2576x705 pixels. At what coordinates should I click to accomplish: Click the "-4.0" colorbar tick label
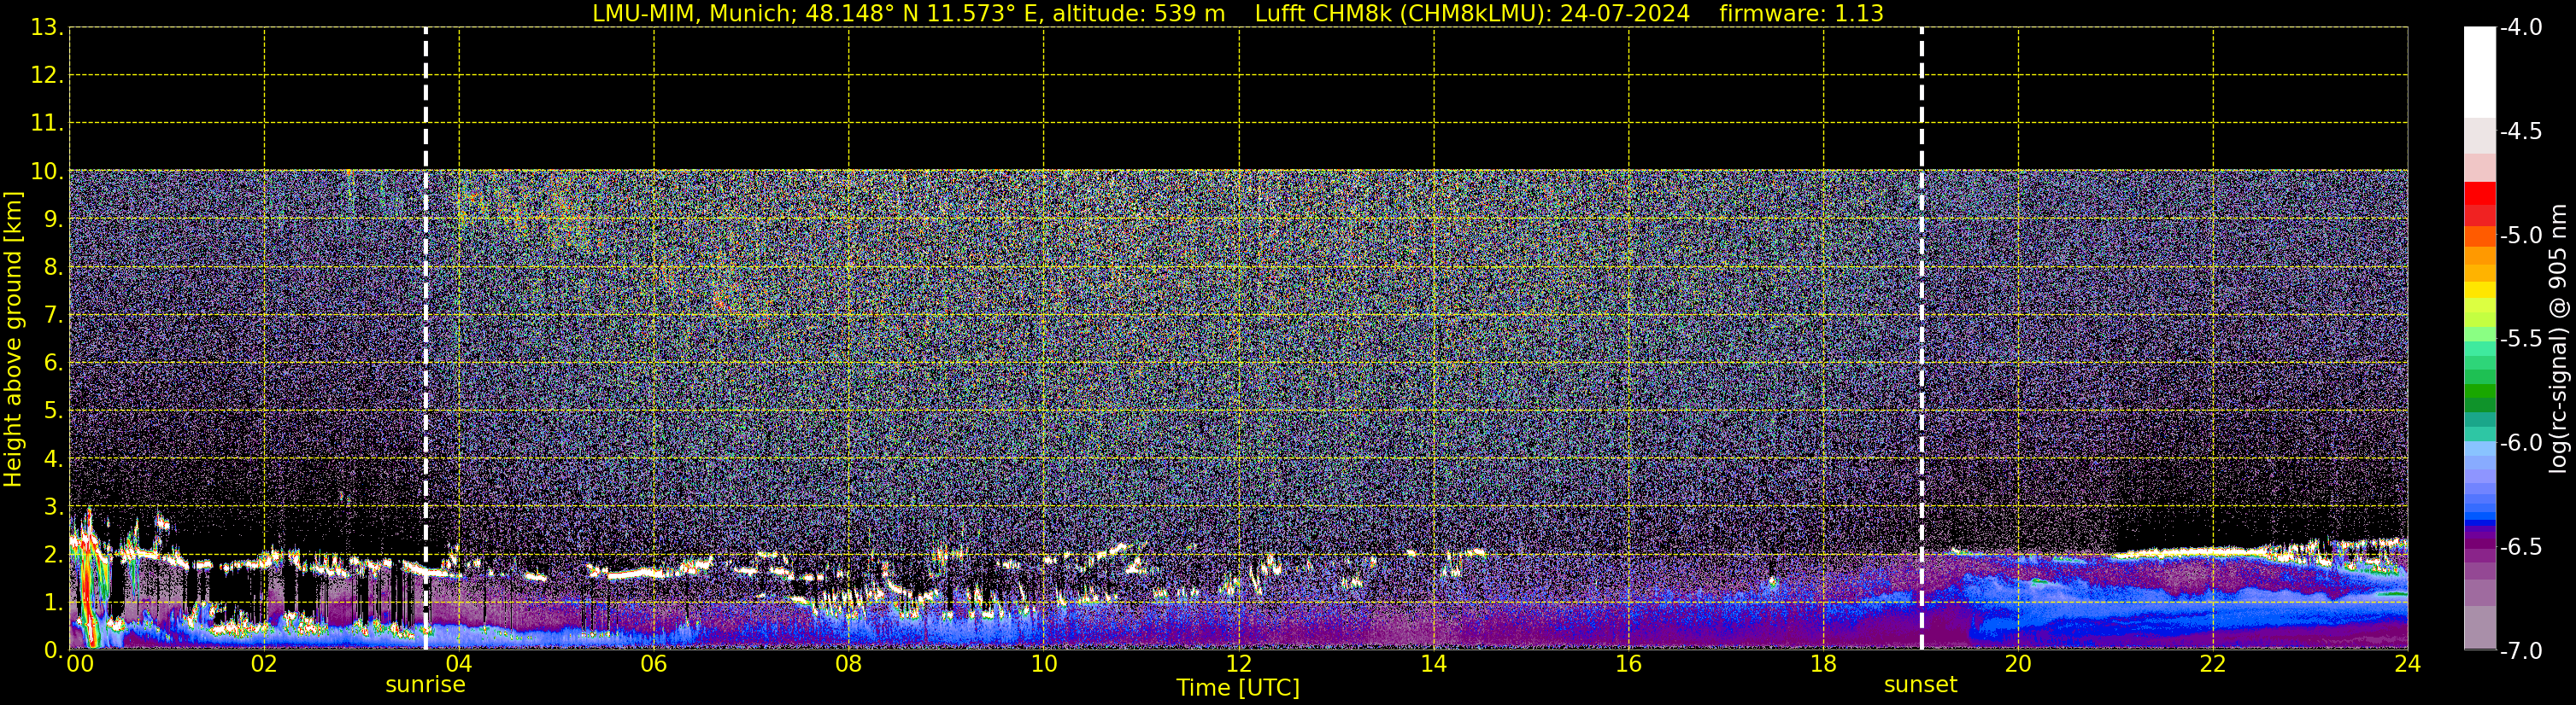click(x=2521, y=28)
